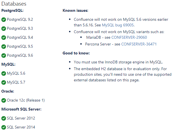The height and width of the screenshot is (131, 173).
Task: Click the green checkmark beside SQL Server 2012
Action: [x=4, y=118]
